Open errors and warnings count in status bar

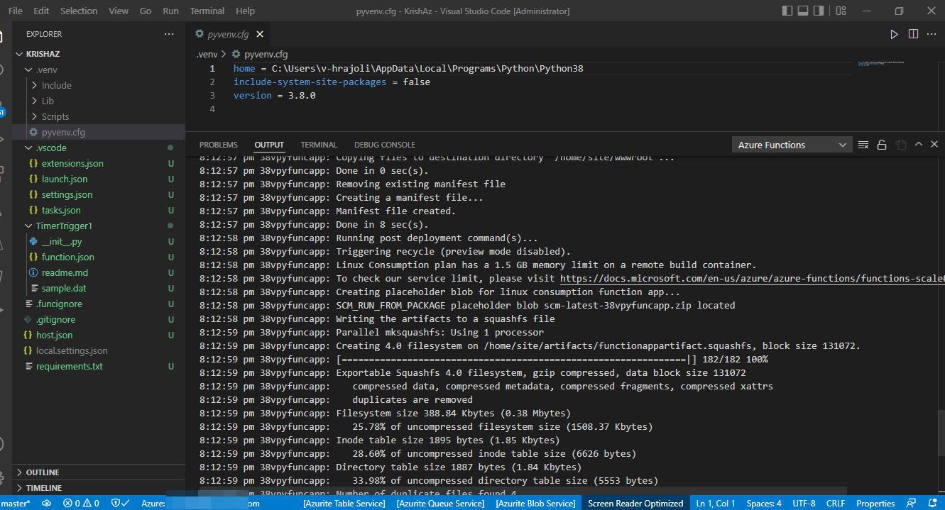tap(81, 503)
